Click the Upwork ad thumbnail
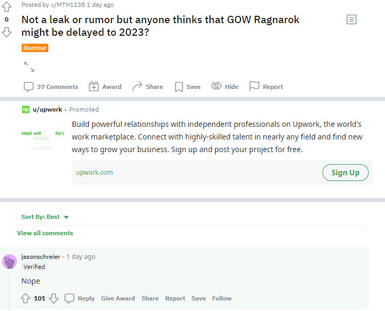 pyautogui.click(x=43, y=140)
